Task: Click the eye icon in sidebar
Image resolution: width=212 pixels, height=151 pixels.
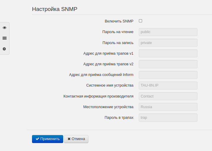Action: pos(4,27)
